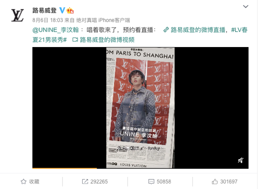Open the Louis Vuitton profile avatar
Viewport: 258px width, 189px height.
point(17,15)
